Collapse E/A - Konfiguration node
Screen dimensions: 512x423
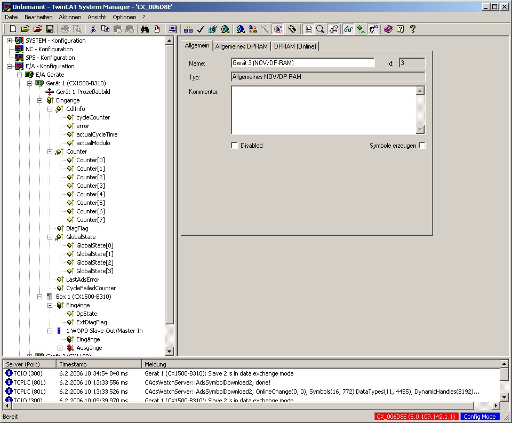pos(9,66)
